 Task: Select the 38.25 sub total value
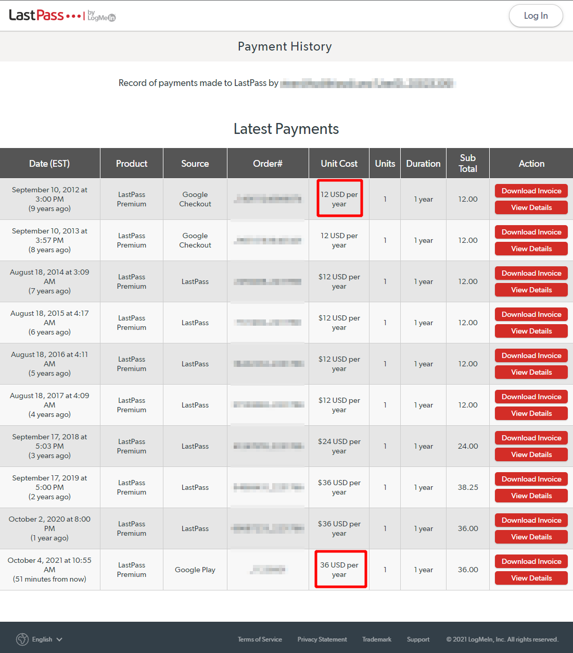tap(468, 487)
